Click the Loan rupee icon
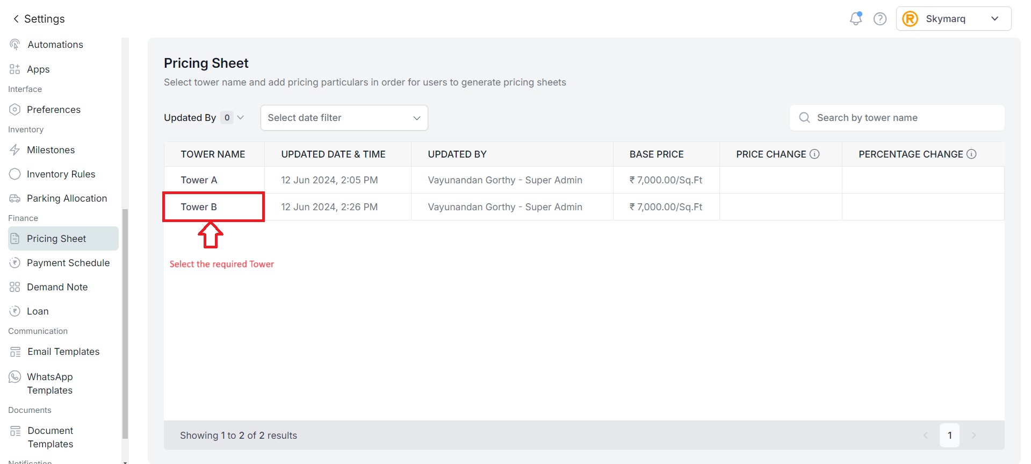Screen dimensions: 1031x464 (x=15, y=311)
